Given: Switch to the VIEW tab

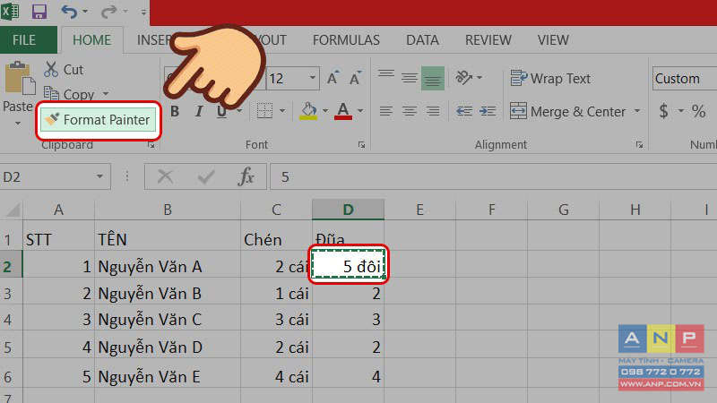Looking at the screenshot, I should pos(553,39).
